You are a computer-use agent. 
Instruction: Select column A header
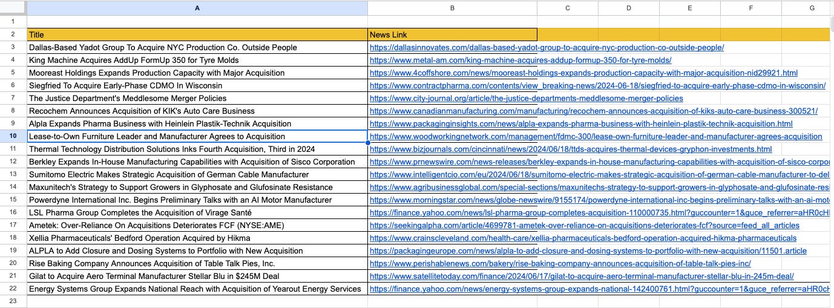(197, 8)
